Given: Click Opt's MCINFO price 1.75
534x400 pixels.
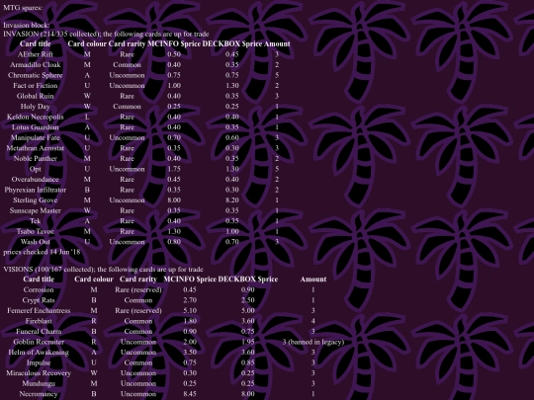Looking at the screenshot, I should click(x=174, y=169).
